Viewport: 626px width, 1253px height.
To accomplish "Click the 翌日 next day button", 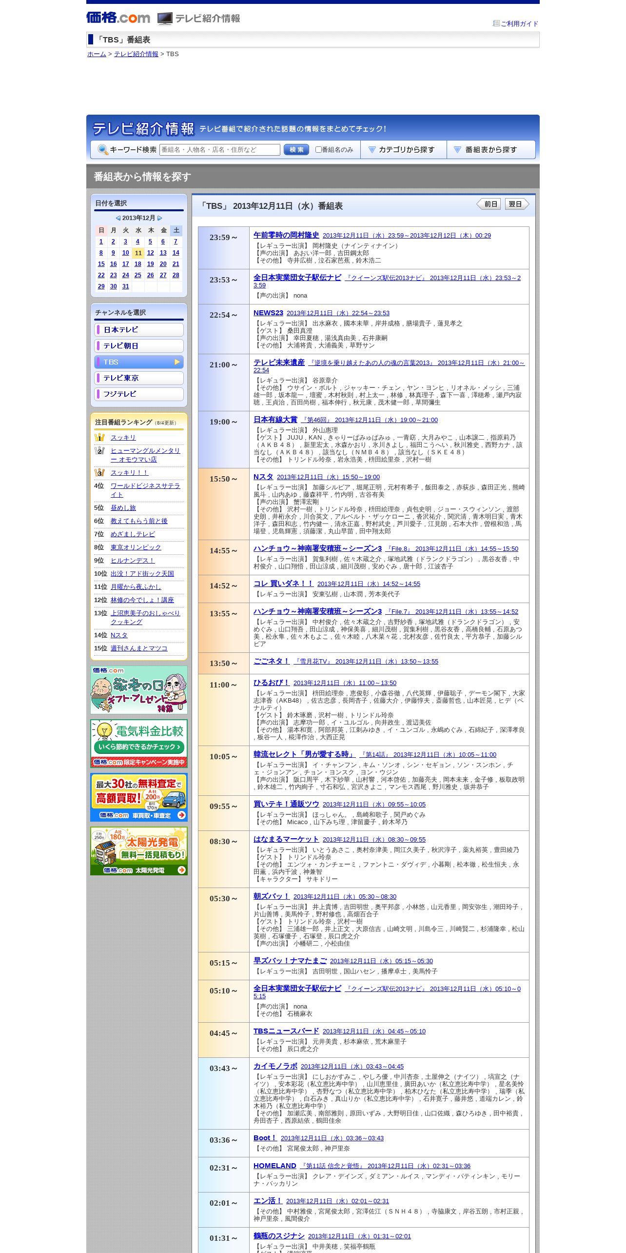I will [x=517, y=204].
